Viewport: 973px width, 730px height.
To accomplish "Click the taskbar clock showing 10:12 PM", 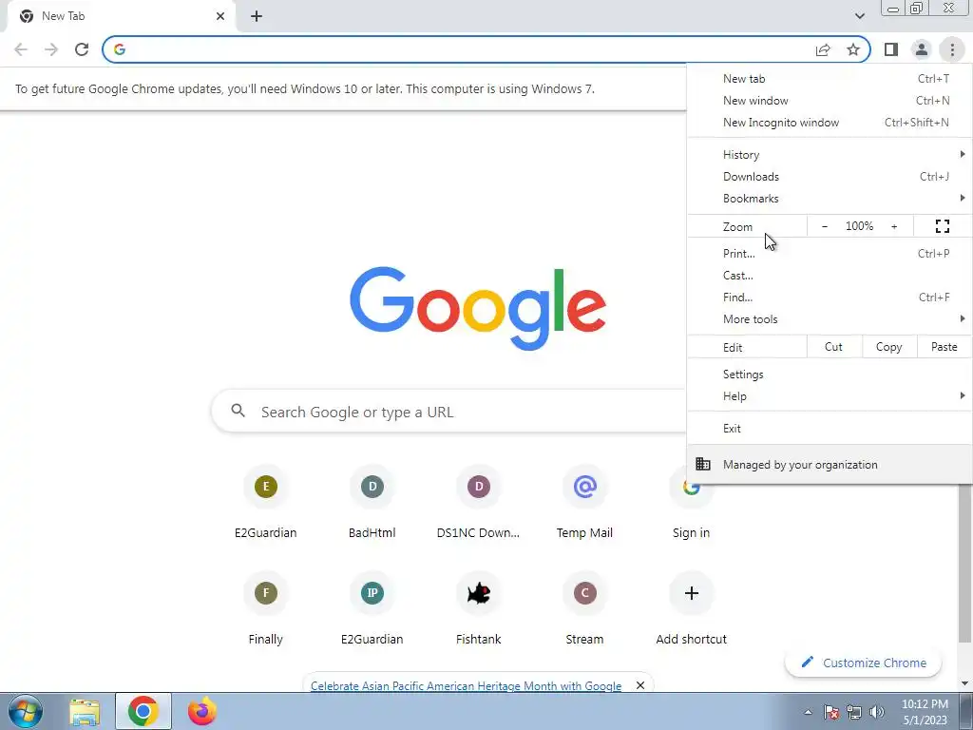I will point(925,712).
